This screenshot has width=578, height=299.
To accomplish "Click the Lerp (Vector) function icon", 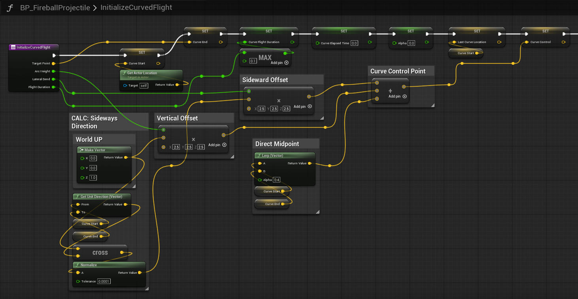I will tap(259, 156).
